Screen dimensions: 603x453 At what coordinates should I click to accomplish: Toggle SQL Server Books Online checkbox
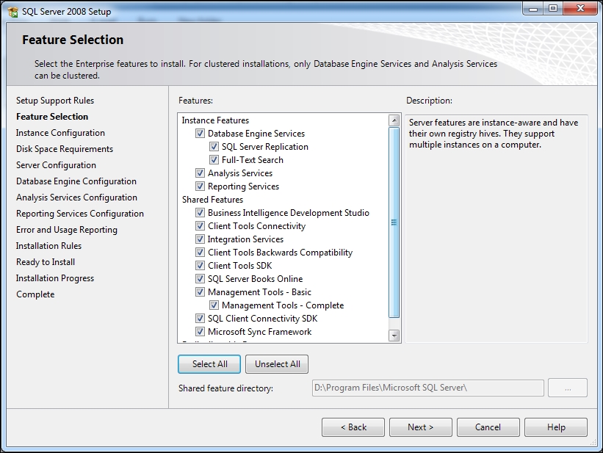[200, 278]
